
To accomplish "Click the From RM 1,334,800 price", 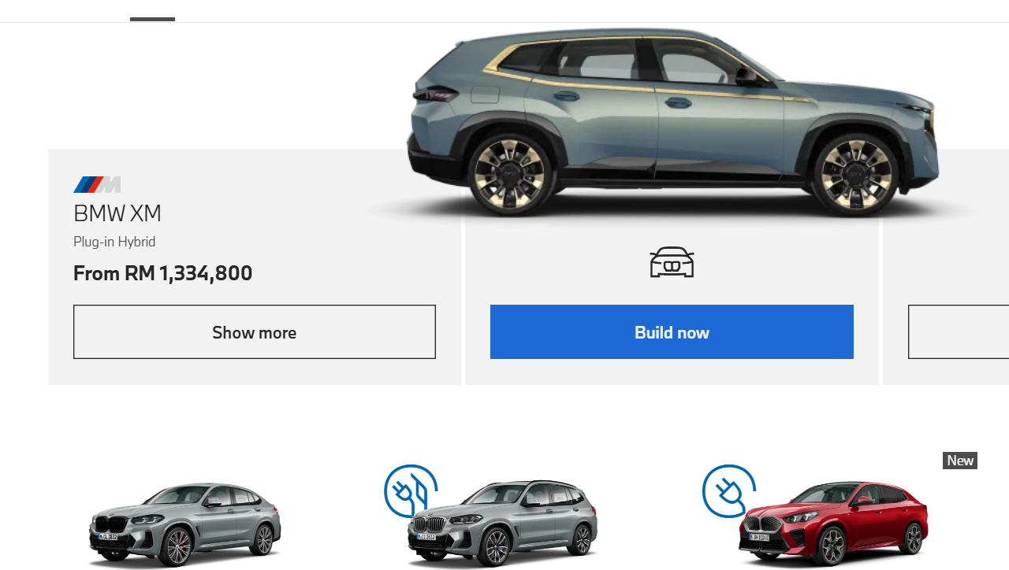I will (x=163, y=273).
